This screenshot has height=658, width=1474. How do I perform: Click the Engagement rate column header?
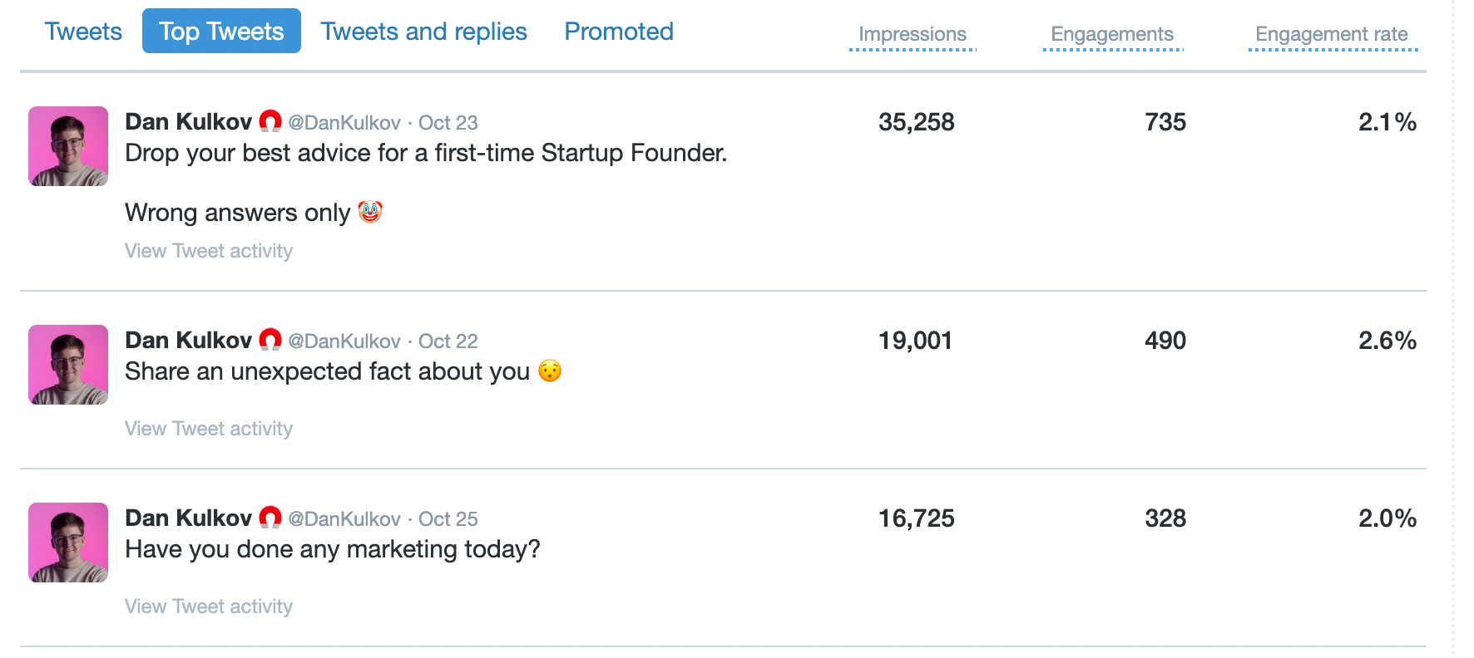[x=1332, y=35]
